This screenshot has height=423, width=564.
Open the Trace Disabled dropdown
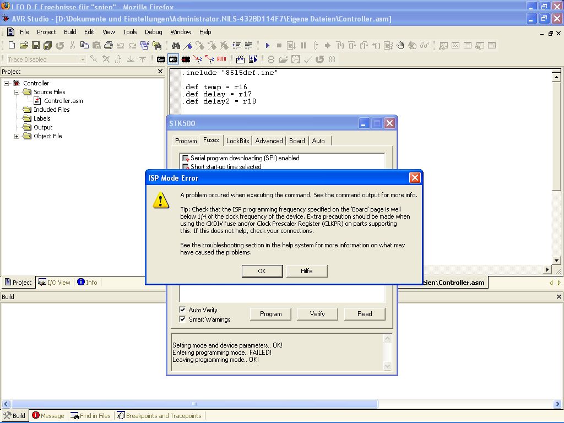[83, 59]
